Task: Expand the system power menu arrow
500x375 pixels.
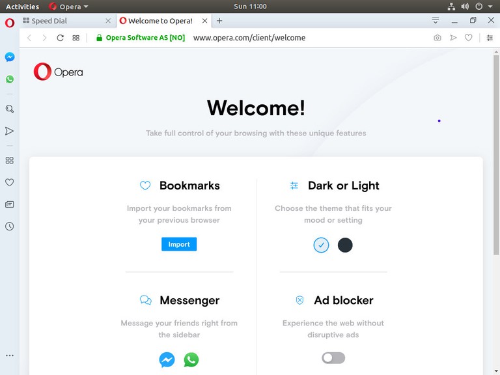Action: pyautogui.click(x=490, y=7)
